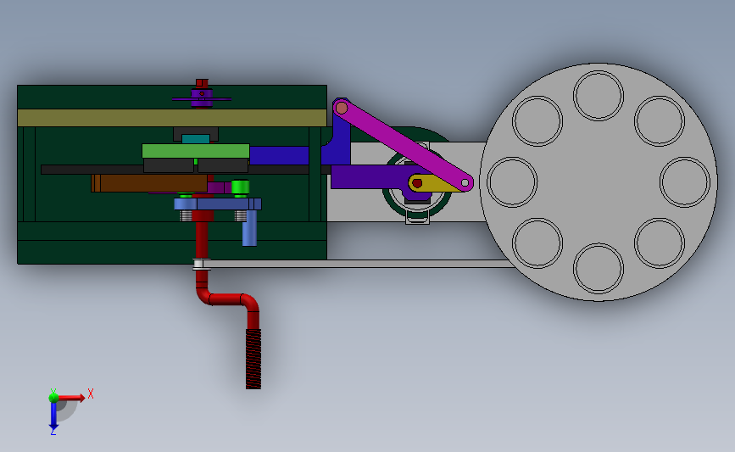Pick the steel-blue mounting plate

click(218, 204)
